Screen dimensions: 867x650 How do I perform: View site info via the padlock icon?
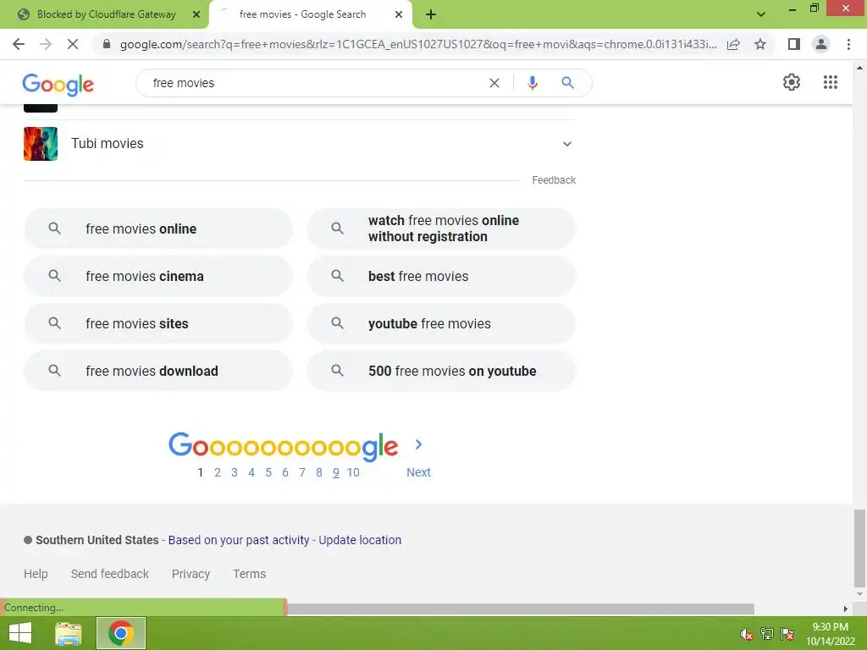(x=107, y=44)
